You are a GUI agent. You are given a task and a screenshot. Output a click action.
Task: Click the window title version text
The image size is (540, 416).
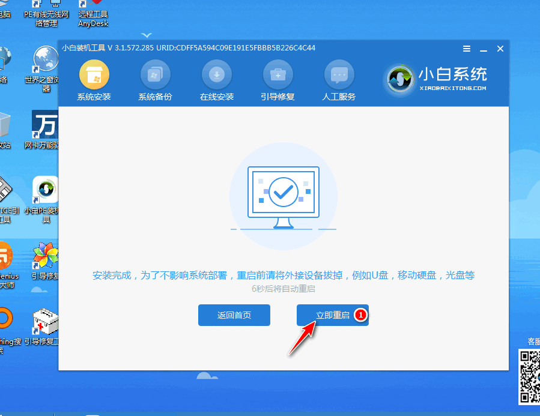[x=189, y=48]
